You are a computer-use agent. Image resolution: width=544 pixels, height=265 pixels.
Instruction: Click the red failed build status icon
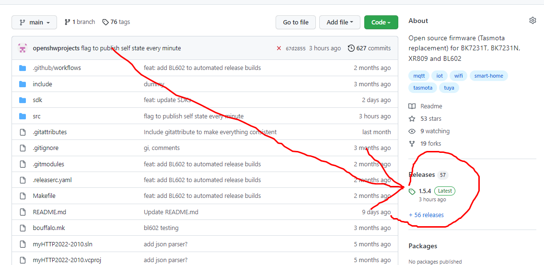278,48
